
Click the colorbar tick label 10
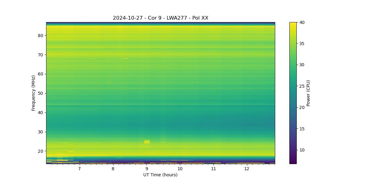(x=302, y=150)
